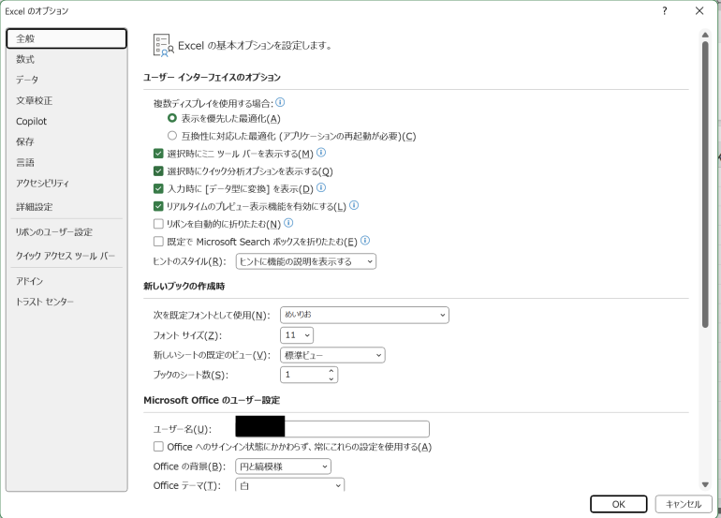Click info icon next to Microsoft Search option
721x518 pixels.
365,241
